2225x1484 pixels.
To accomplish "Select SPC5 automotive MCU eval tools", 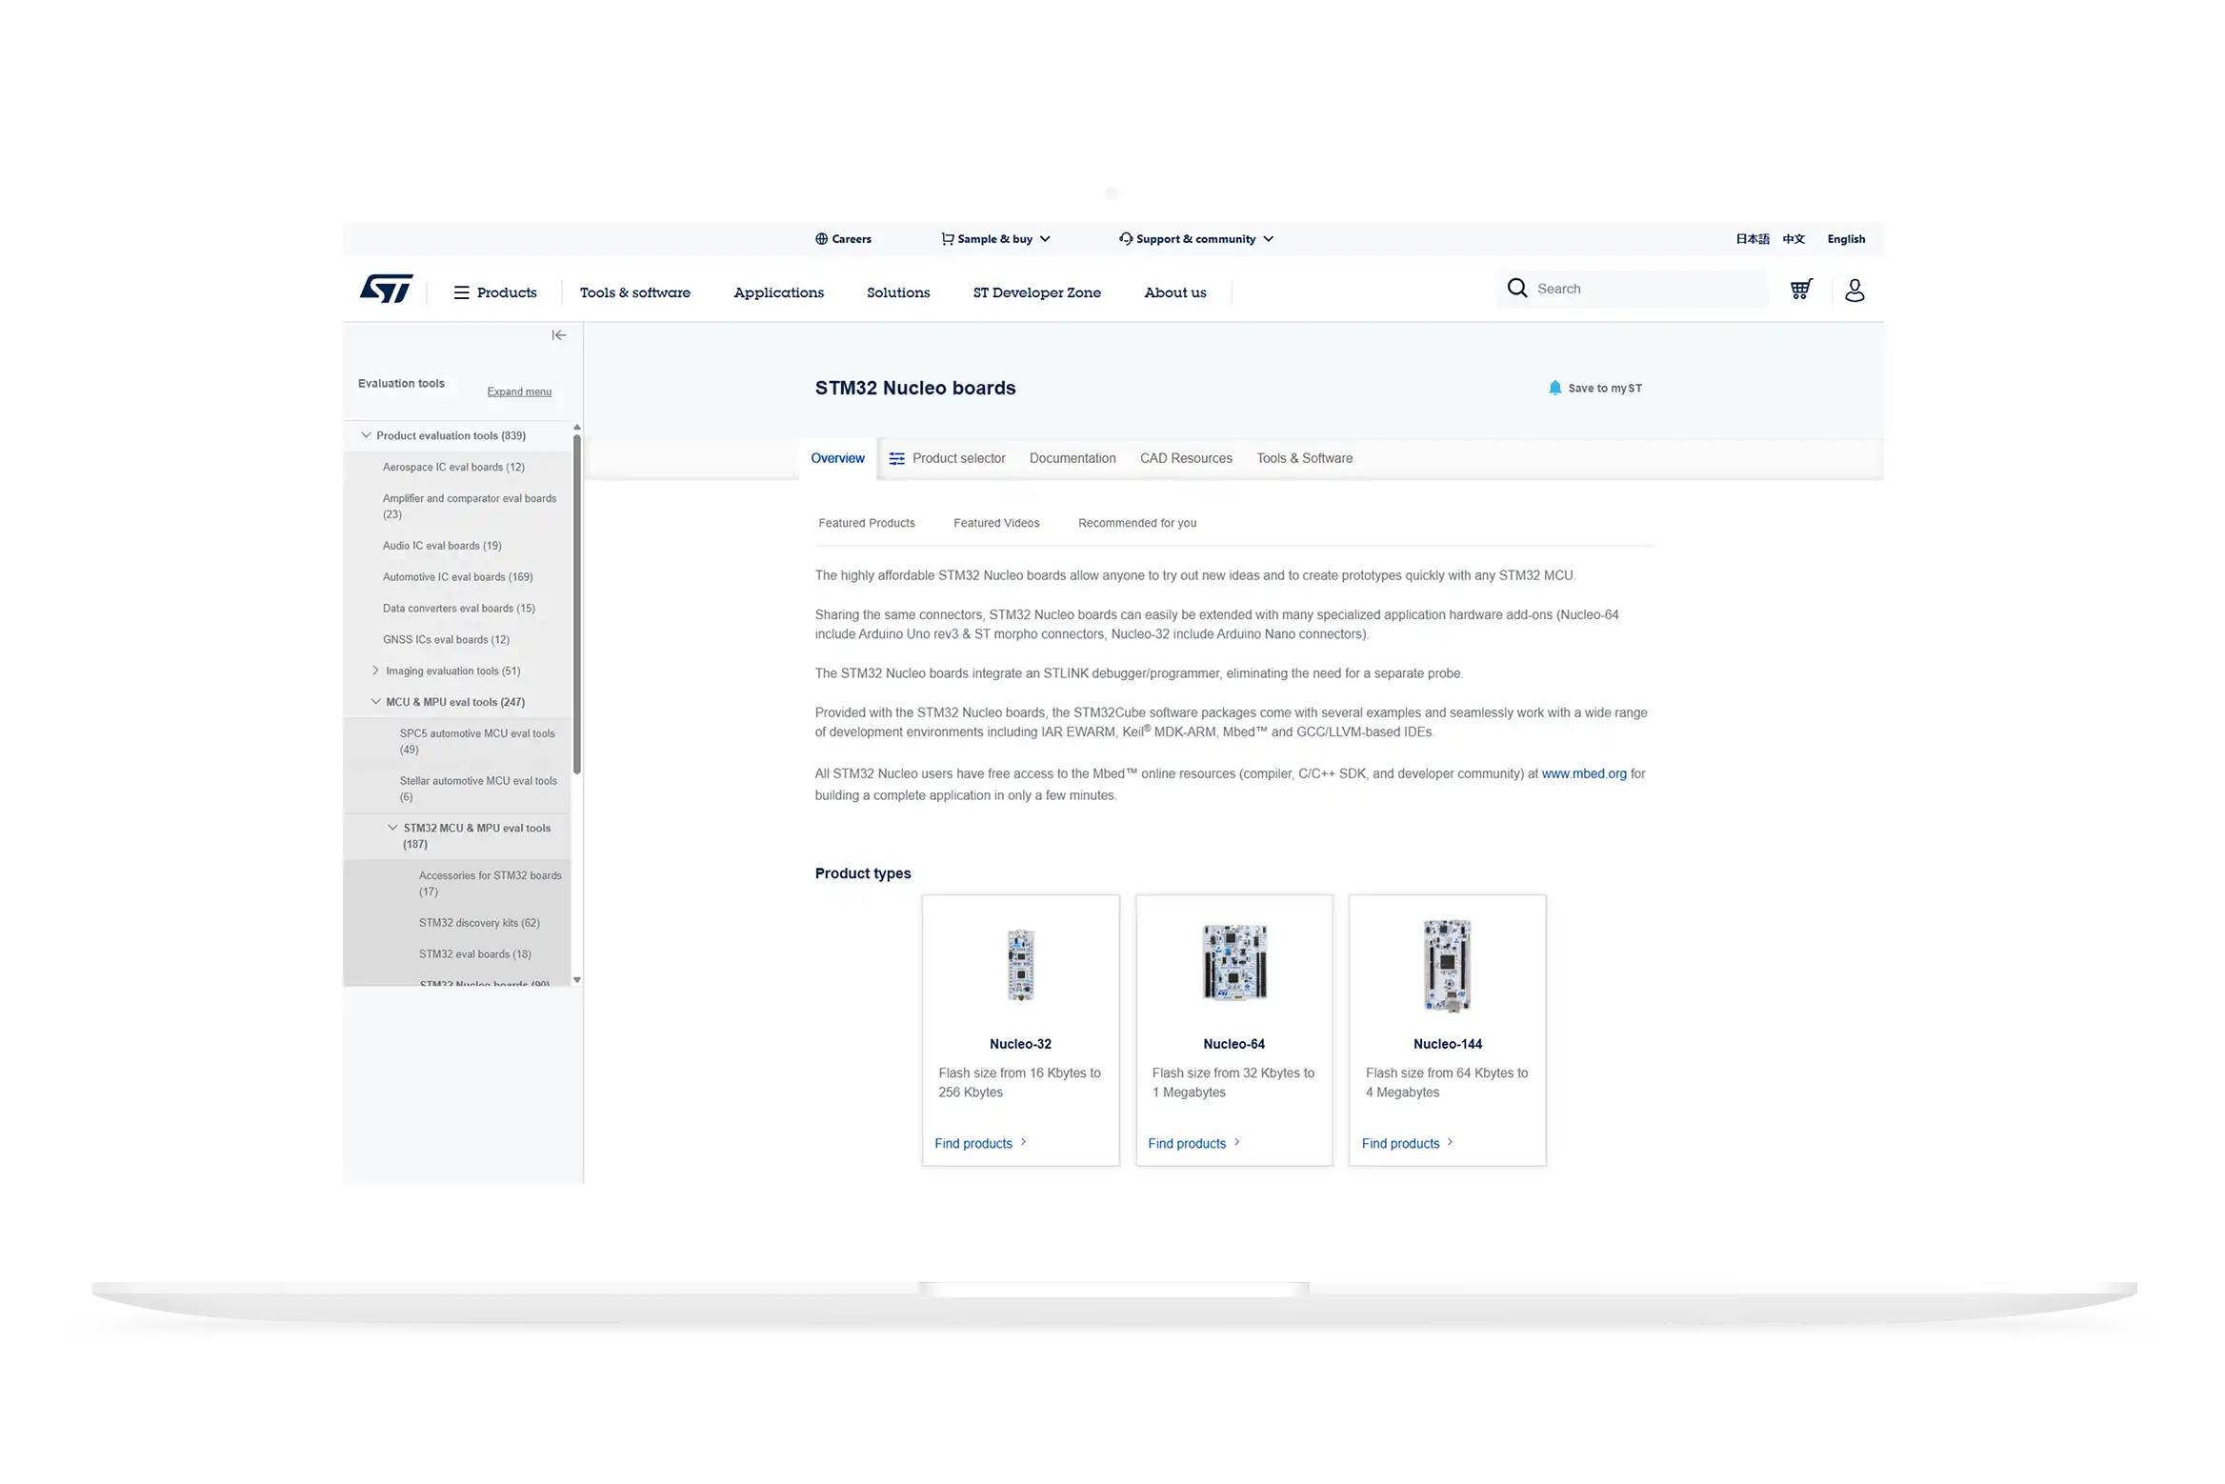I will click(x=477, y=741).
